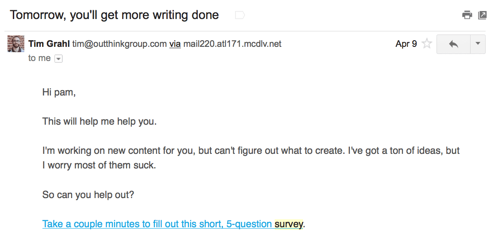498x252 pixels.
Task: Open email in new window icon
Action: (x=482, y=15)
